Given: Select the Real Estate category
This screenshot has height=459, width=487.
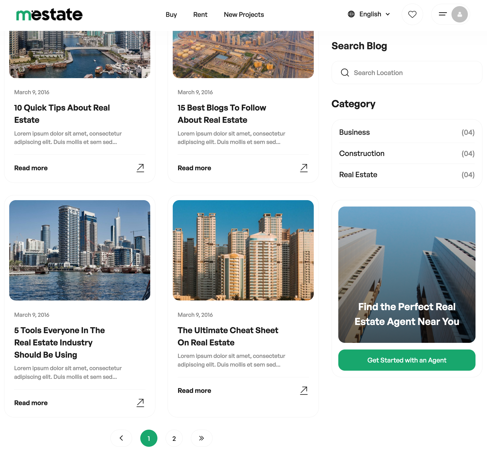Looking at the screenshot, I should click(x=358, y=175).
